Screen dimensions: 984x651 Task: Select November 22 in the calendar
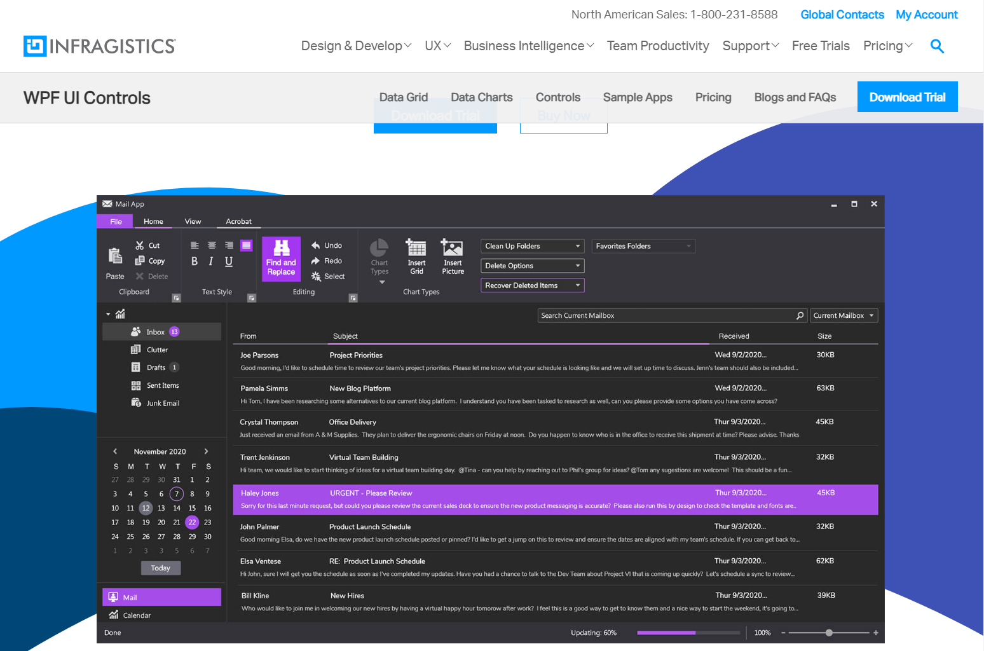tap(192, 522)
